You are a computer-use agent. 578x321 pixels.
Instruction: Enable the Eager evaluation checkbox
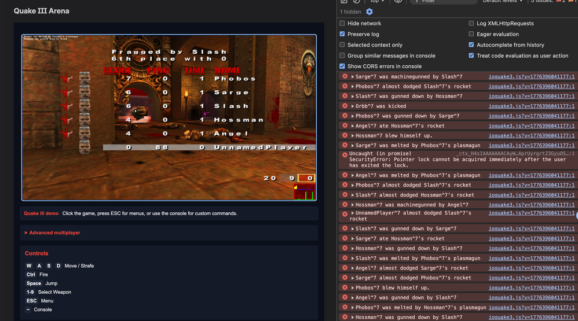click(x=471, y=34)
